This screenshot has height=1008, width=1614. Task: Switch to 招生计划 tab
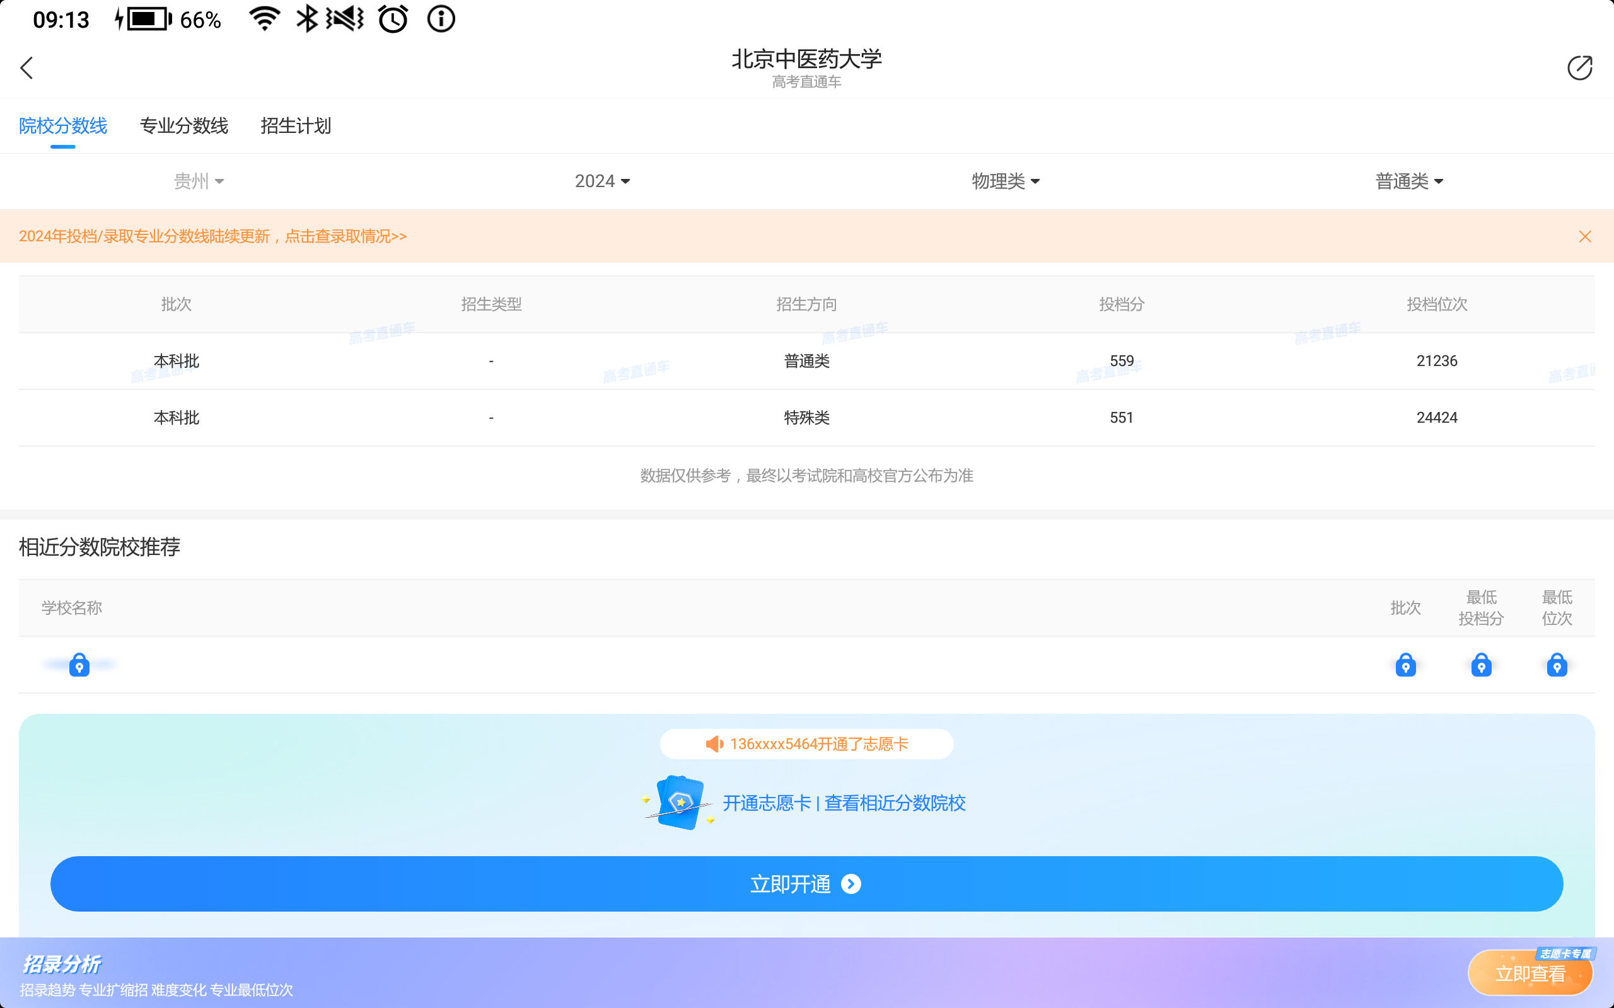click(x=296, y=126)
